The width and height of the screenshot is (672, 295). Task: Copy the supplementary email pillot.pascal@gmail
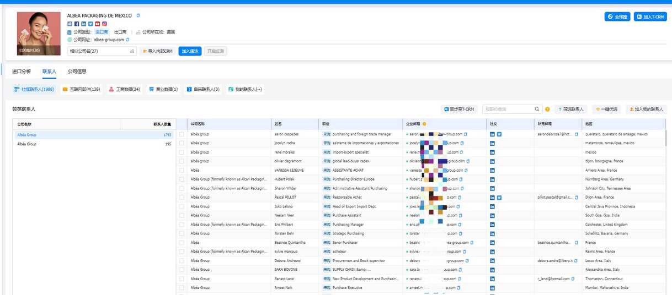pyautogui.click(x=577, y=197)
